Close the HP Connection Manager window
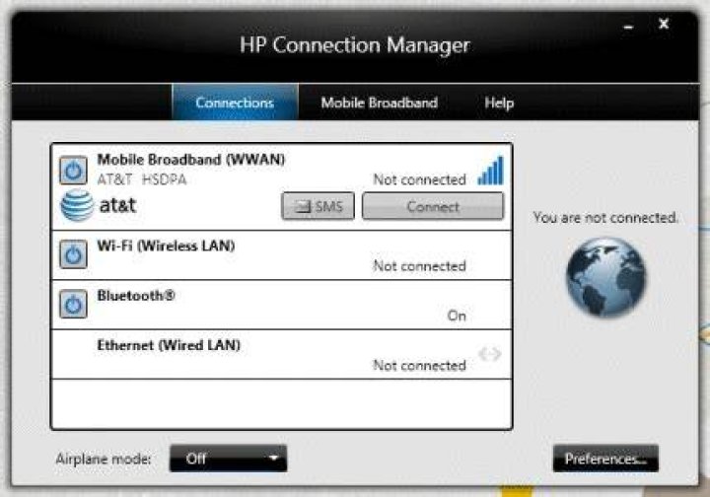 664,24
